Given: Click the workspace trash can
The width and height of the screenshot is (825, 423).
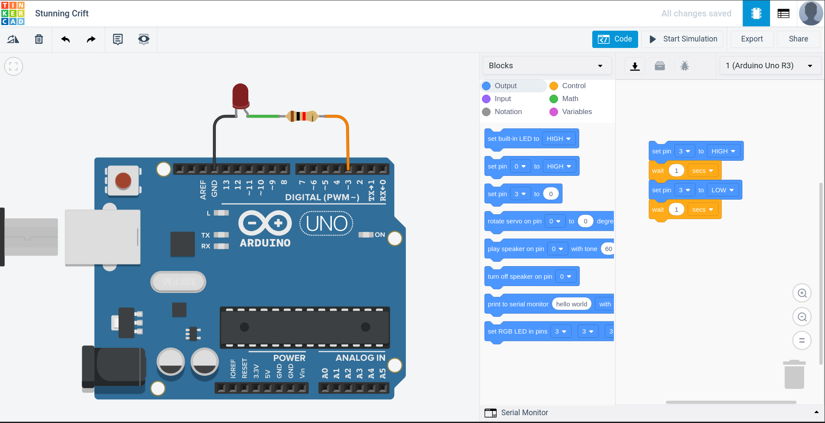Looking at the screenshot, I should (x=794, y=374).
